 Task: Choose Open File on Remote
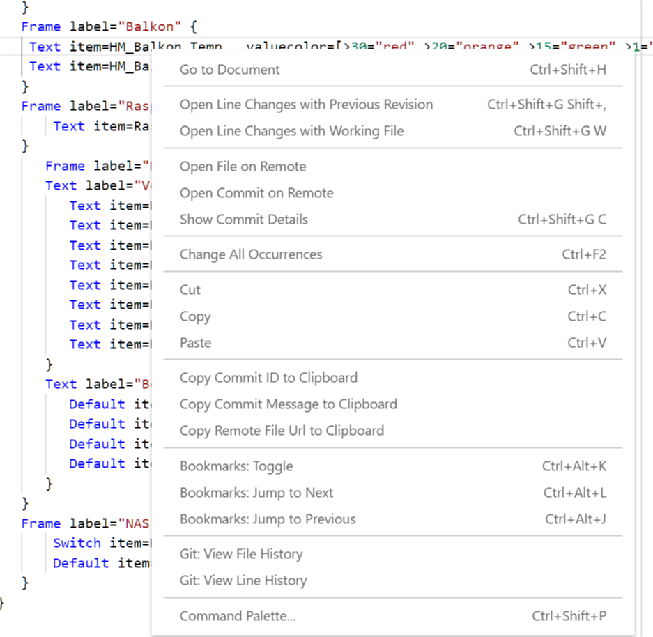click(243, 167)
